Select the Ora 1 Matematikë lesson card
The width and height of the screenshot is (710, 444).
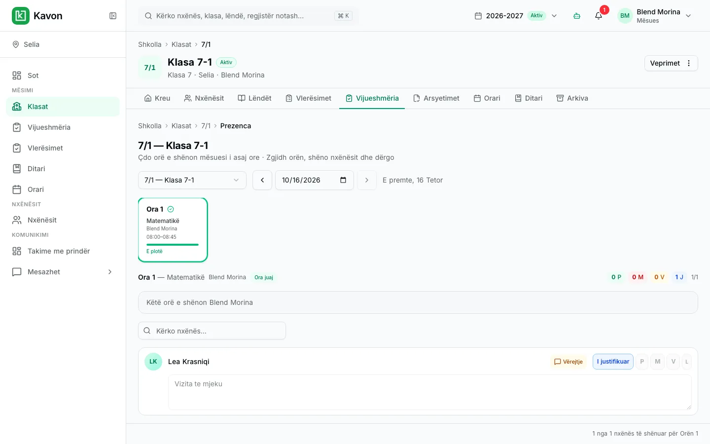tap(173, 230)
